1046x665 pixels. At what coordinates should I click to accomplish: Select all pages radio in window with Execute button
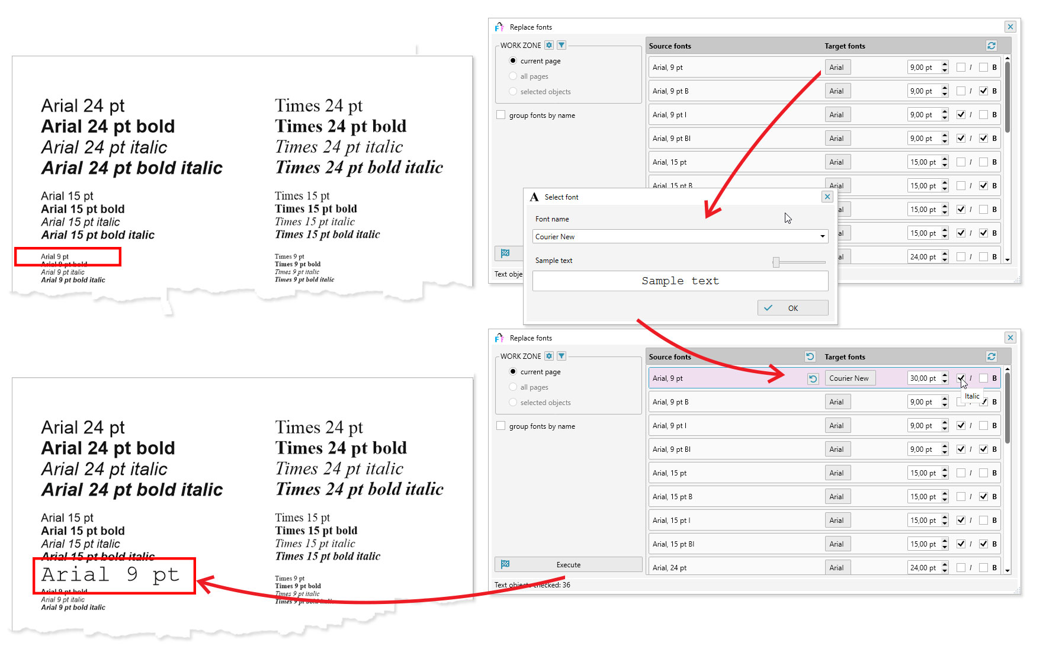coord(513,387)
